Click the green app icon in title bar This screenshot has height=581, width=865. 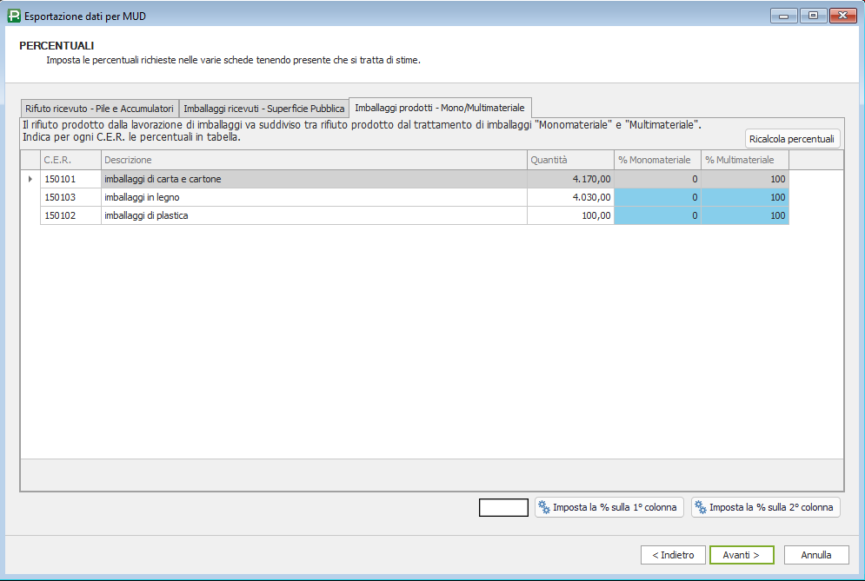[x=13, y=16]
